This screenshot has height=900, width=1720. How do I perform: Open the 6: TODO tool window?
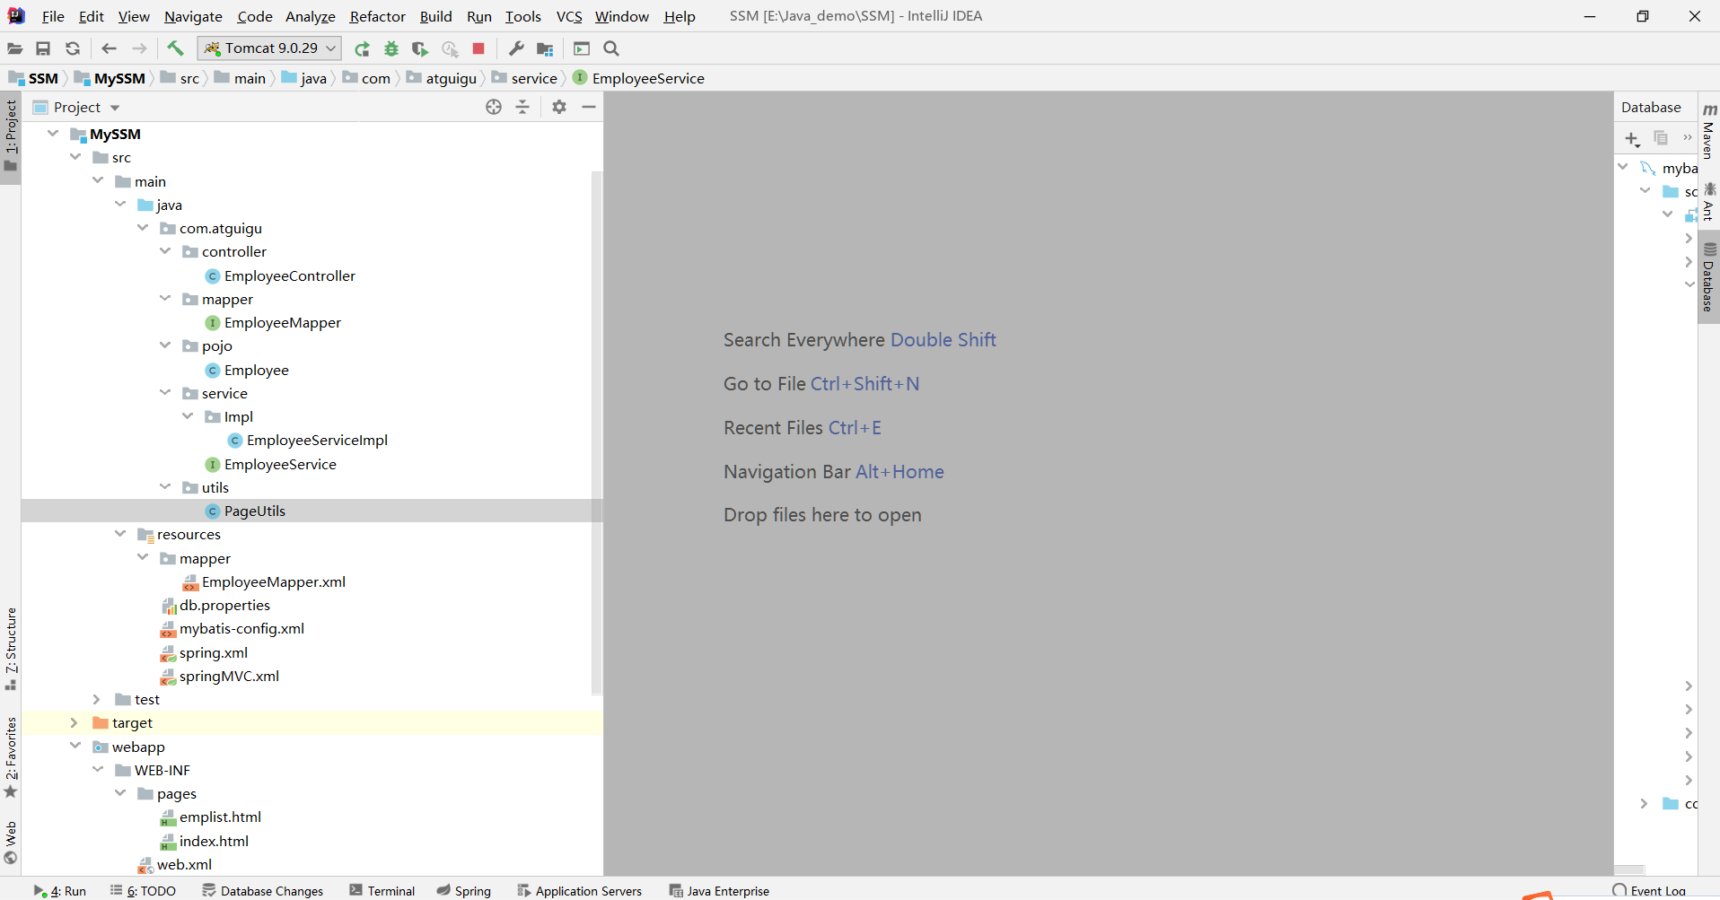[143, 891]
